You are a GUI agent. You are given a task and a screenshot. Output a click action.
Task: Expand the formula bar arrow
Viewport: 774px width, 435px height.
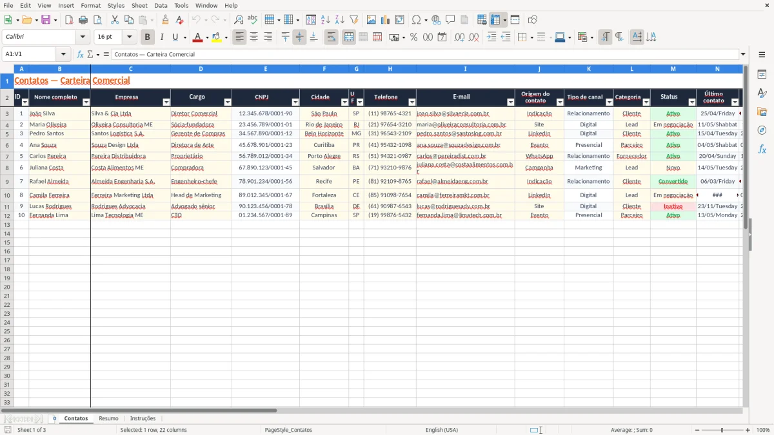tap(743, 54)
